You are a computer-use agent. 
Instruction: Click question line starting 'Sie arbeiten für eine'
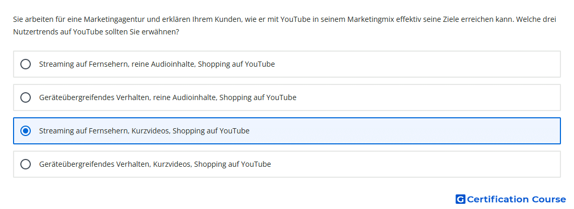tap(285, 19)
